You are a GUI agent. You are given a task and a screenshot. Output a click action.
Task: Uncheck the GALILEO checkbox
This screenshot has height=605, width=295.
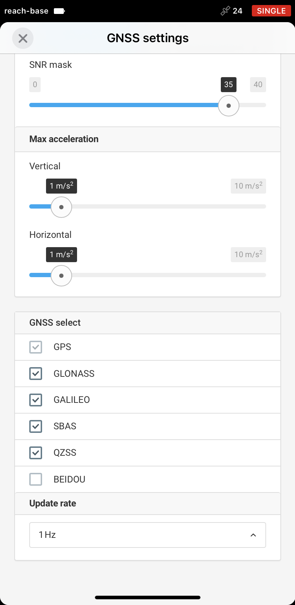coord(36,400)
